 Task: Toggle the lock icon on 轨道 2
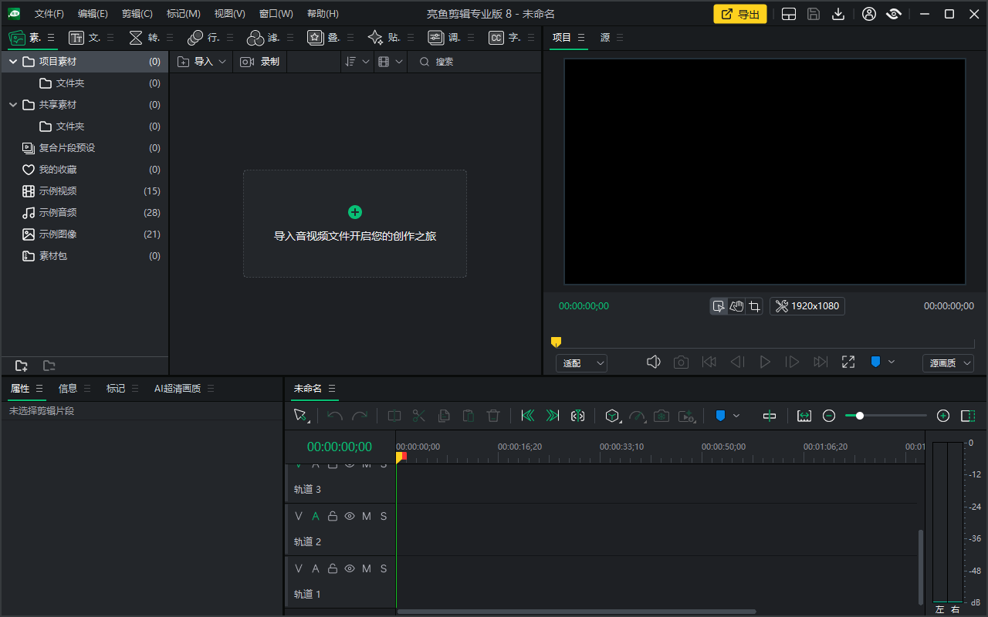[x=333, y=516]
